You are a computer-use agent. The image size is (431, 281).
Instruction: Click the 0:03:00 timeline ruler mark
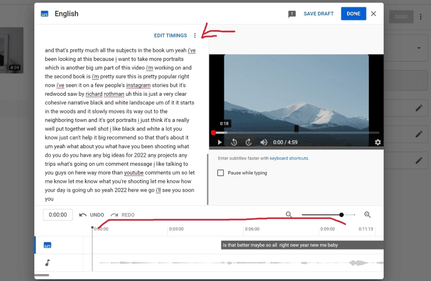[176, 229]
